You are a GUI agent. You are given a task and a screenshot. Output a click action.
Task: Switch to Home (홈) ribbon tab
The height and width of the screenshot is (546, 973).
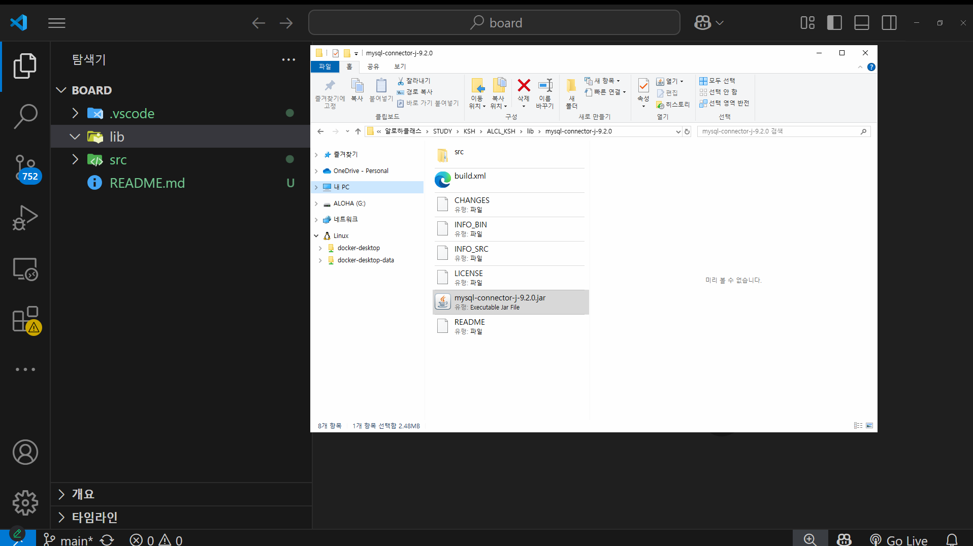pos(349,66)
